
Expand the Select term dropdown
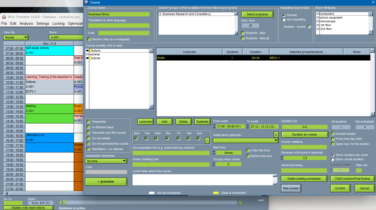pyautogui.click(x=276, y=140)
